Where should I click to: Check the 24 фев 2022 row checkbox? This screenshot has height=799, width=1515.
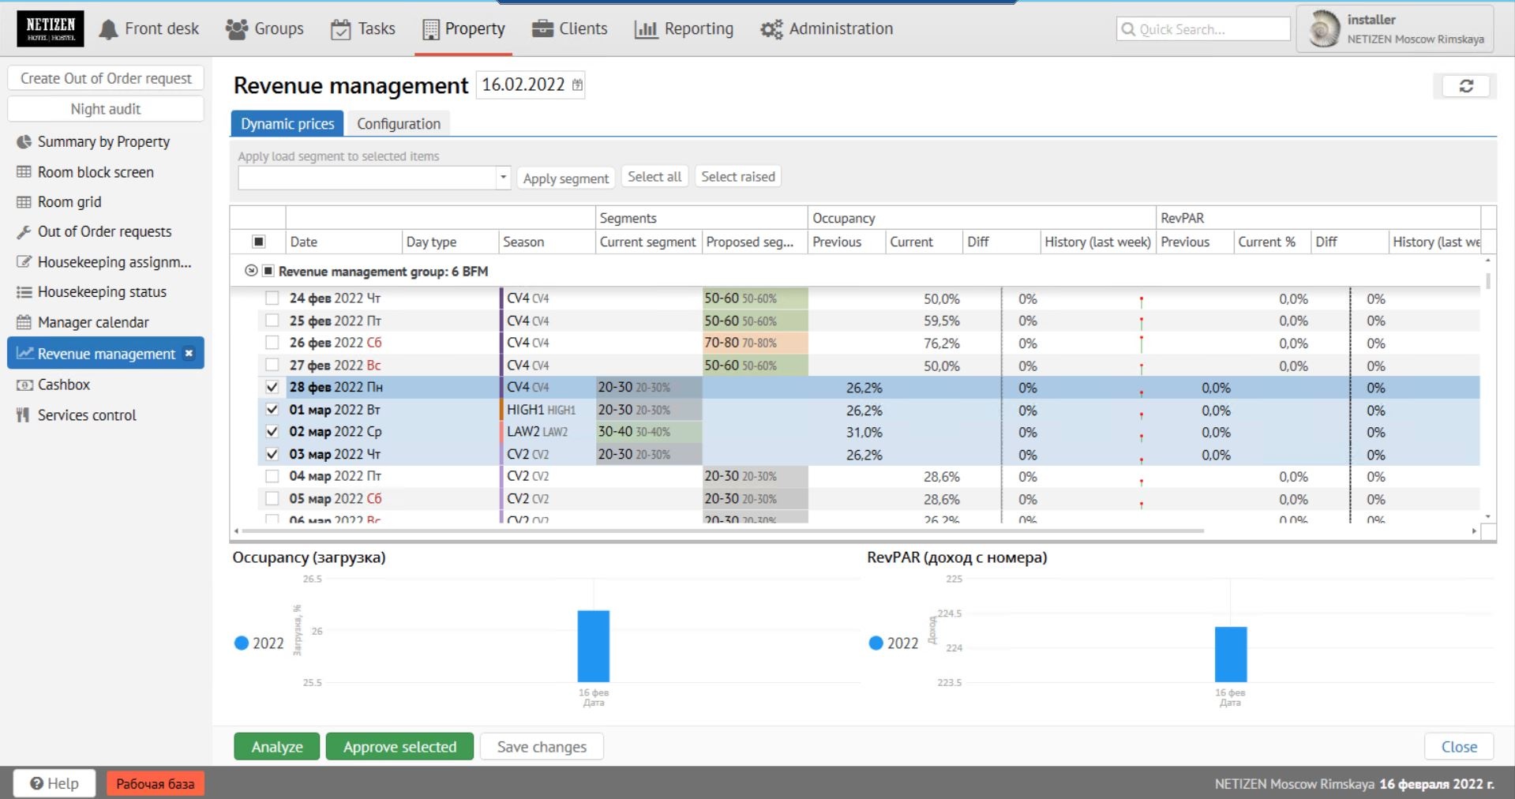[272, 298]
